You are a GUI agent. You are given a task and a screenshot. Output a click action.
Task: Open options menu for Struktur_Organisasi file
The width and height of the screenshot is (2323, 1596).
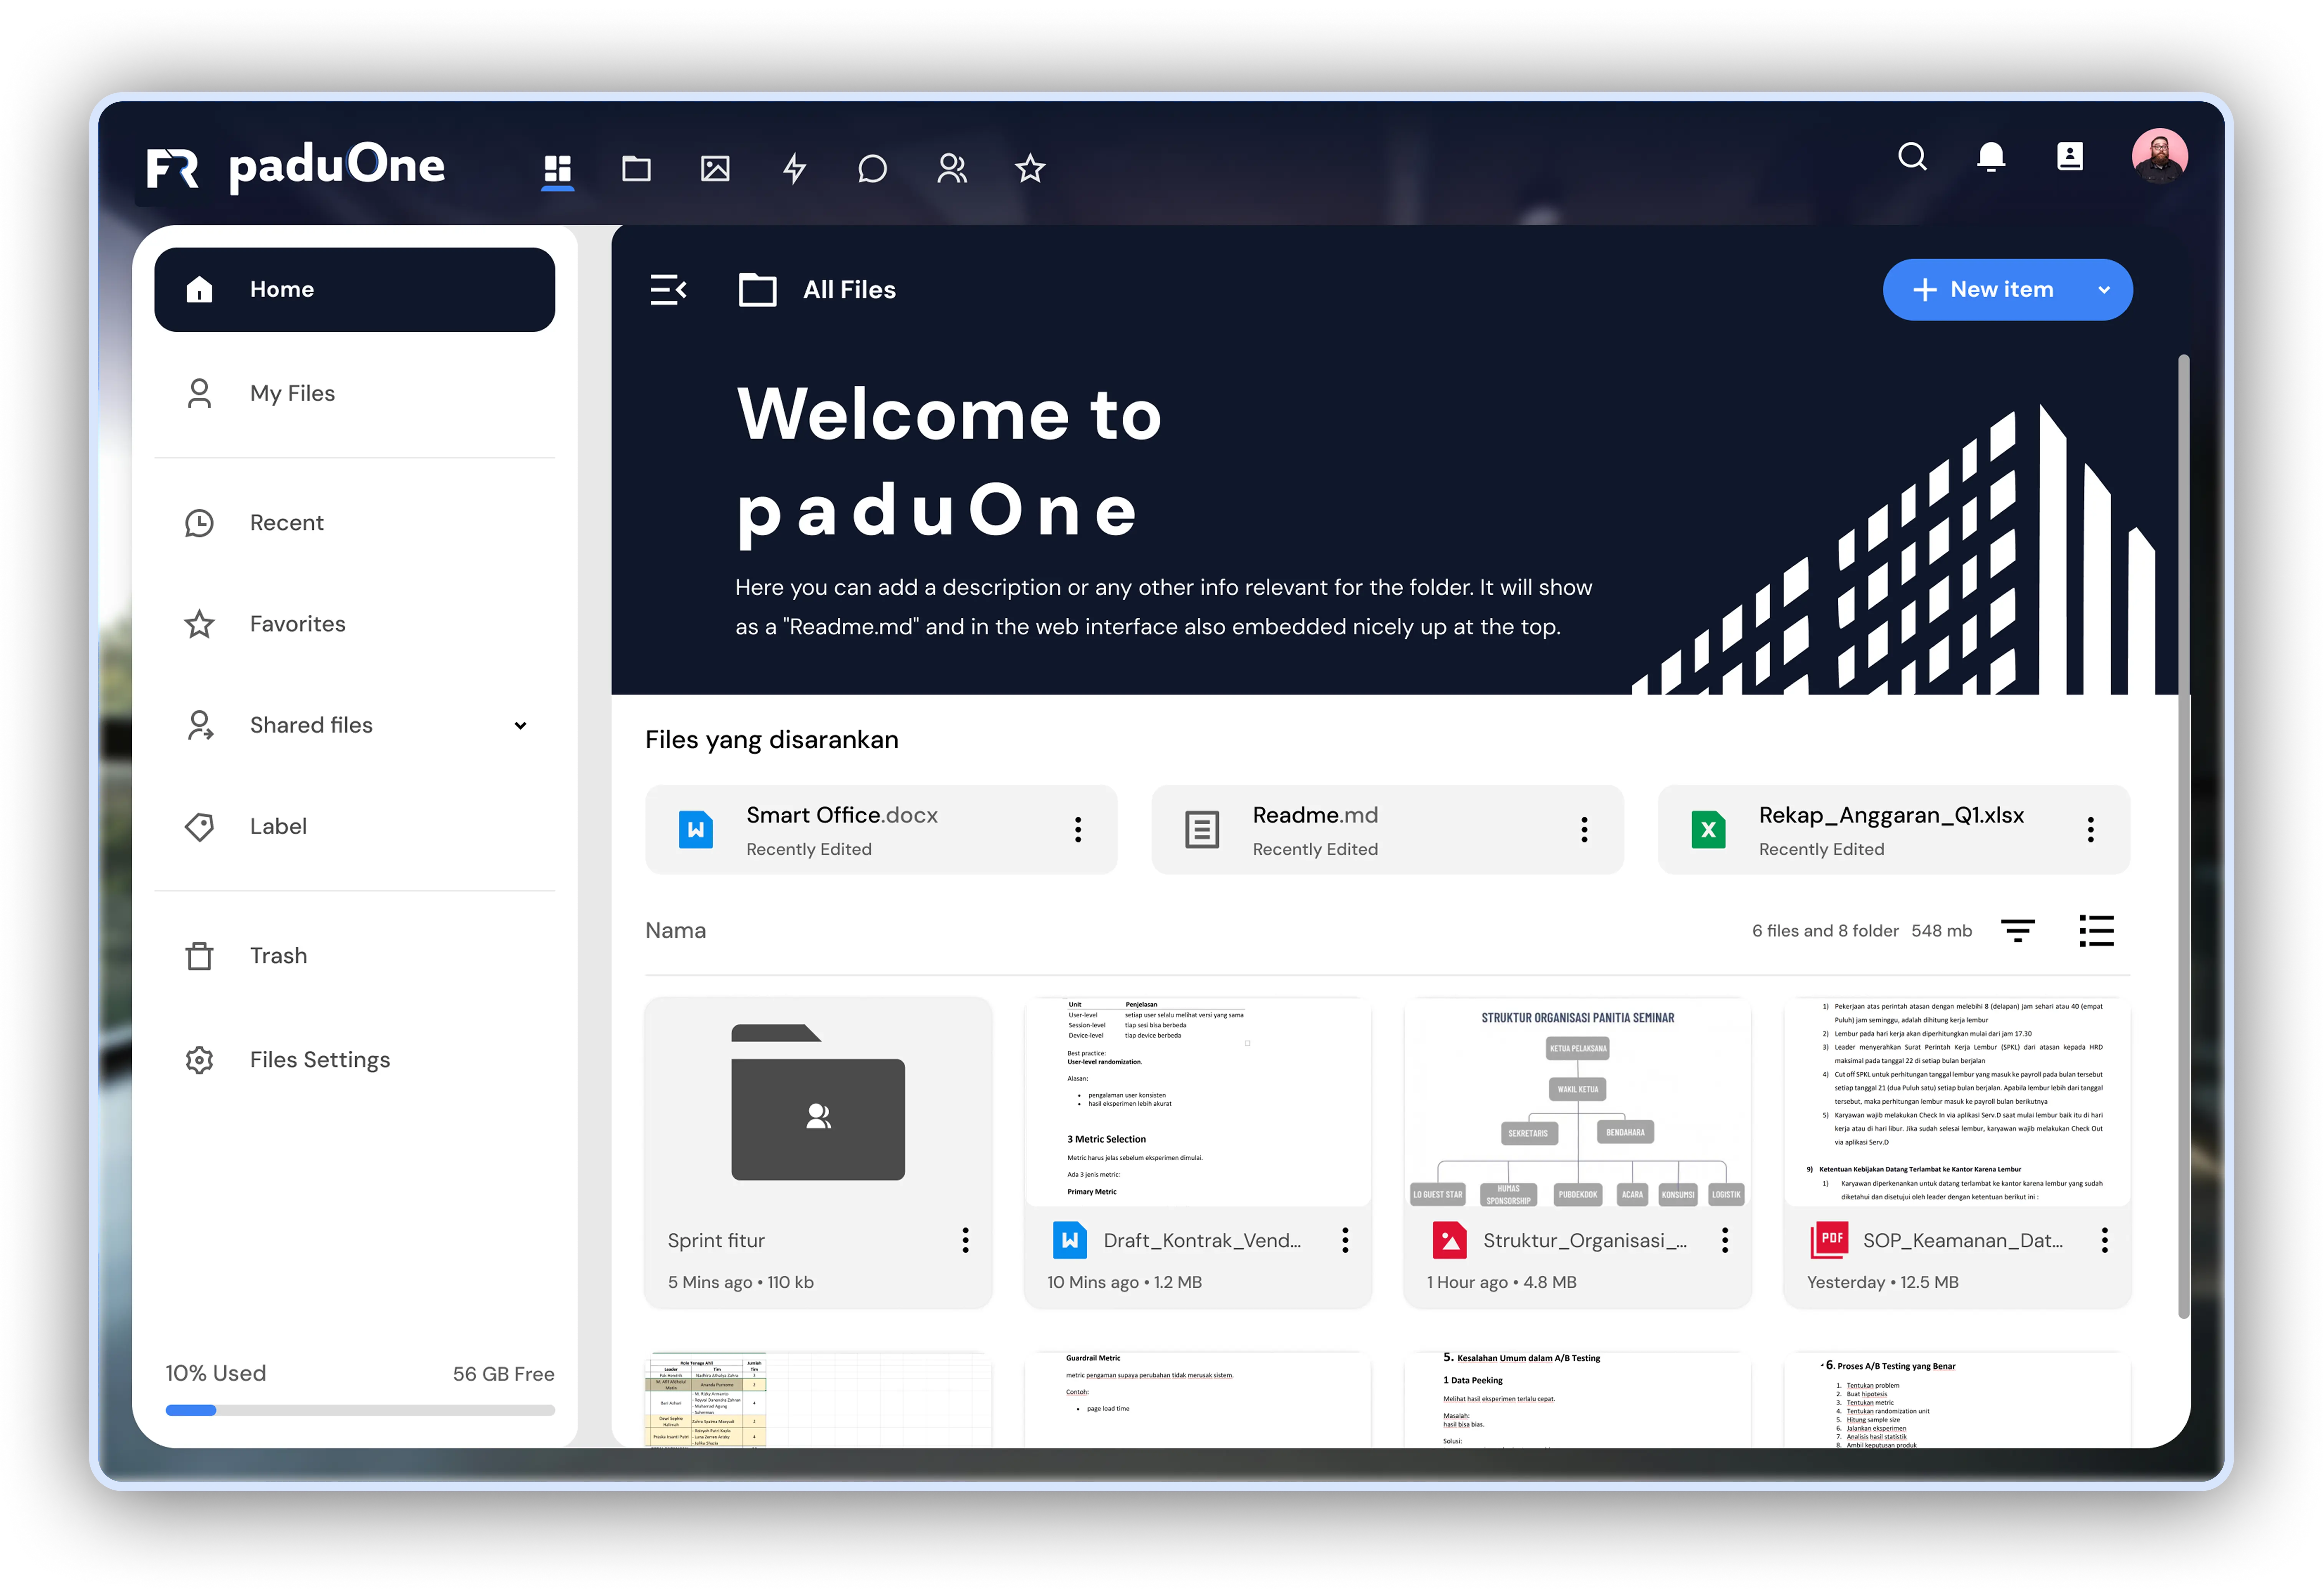tap(1725, 1240)
